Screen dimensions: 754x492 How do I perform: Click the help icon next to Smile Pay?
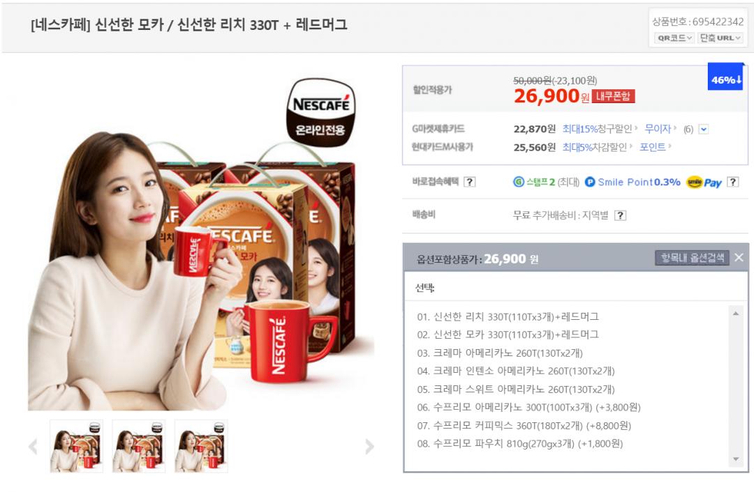[x=732, y=182]
